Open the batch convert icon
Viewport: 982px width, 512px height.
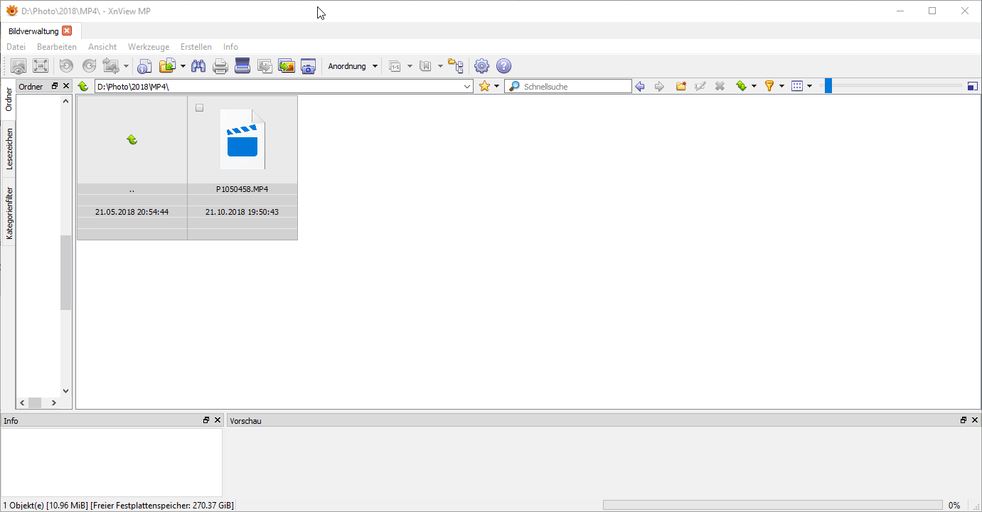(x=265, y=66)
